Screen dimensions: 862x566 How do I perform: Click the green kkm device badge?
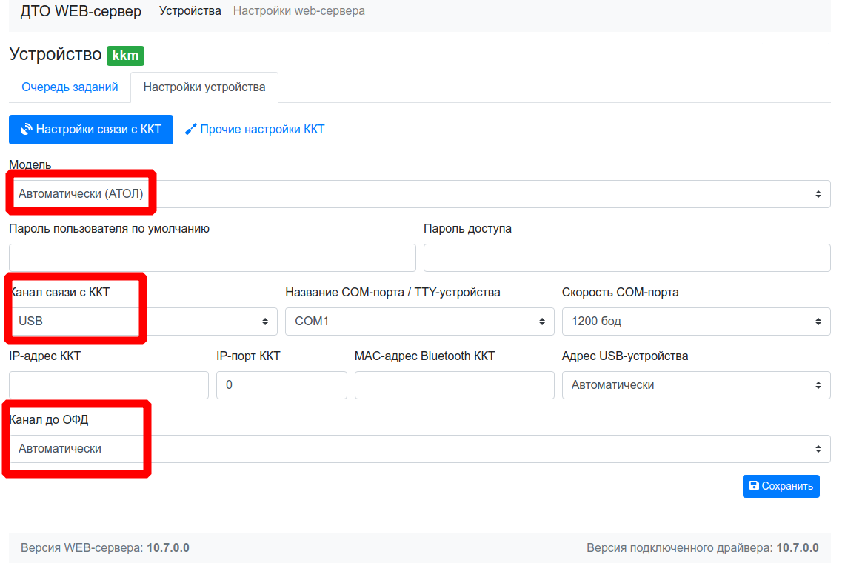[x=125, y=56]
